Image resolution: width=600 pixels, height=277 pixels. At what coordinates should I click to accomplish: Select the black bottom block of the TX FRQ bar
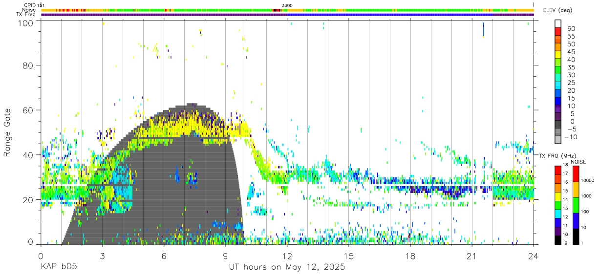coord(558,239)
